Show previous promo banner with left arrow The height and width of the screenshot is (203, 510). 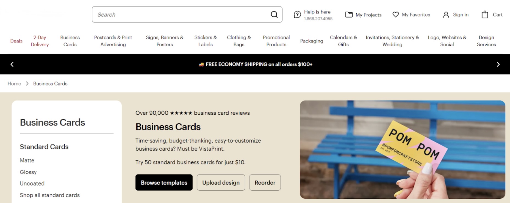point(12,64)
